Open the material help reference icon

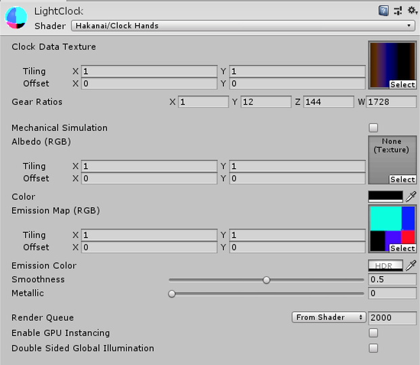[x=383, y=11]
